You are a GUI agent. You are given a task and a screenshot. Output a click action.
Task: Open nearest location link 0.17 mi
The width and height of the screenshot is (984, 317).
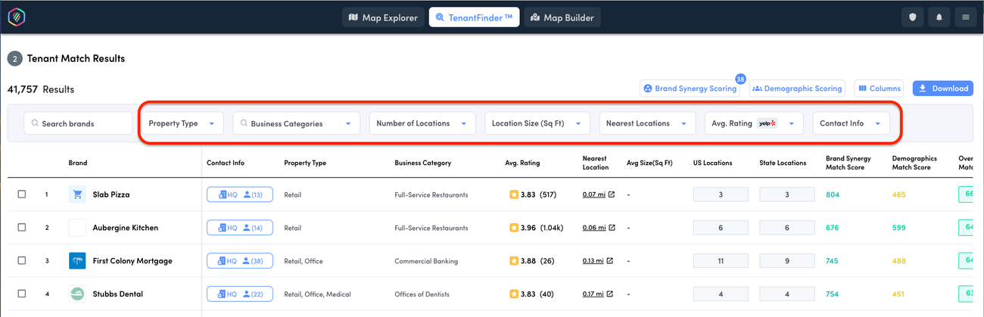(598, 294)
